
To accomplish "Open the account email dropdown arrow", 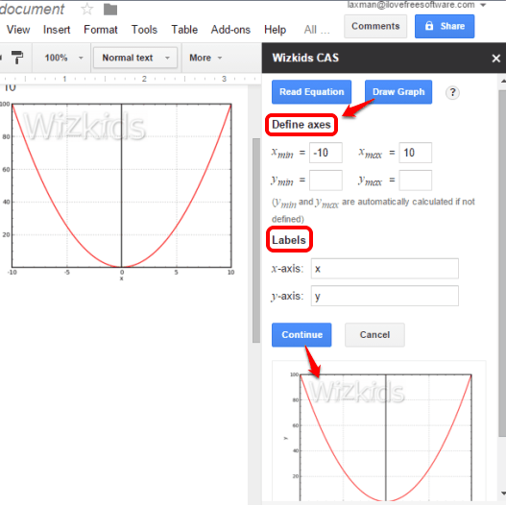I will [483, 5].
